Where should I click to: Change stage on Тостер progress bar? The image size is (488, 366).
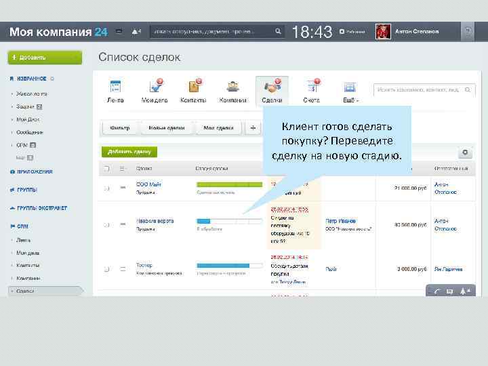point(229,266)
